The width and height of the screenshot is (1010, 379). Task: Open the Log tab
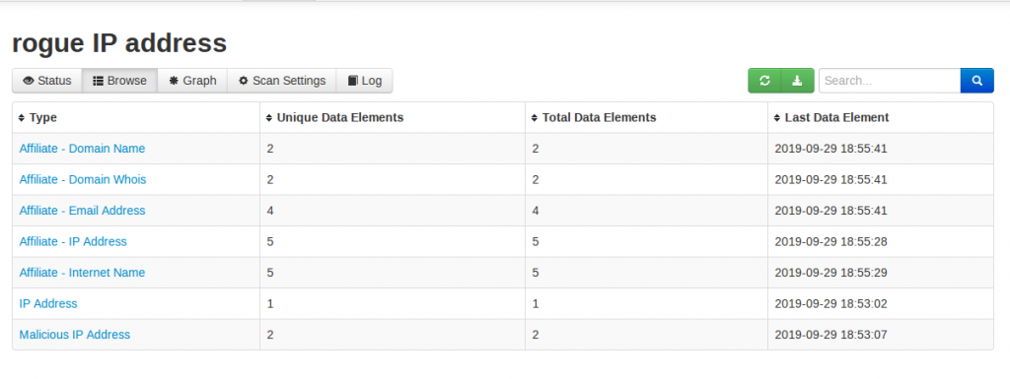[365, 81]
